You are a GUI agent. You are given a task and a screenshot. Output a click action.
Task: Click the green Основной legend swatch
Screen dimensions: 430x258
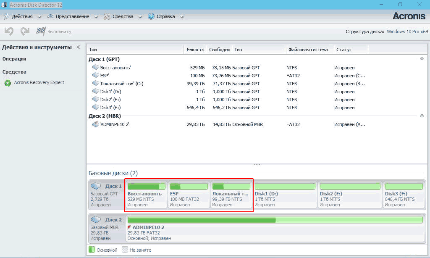click(92, 250)
